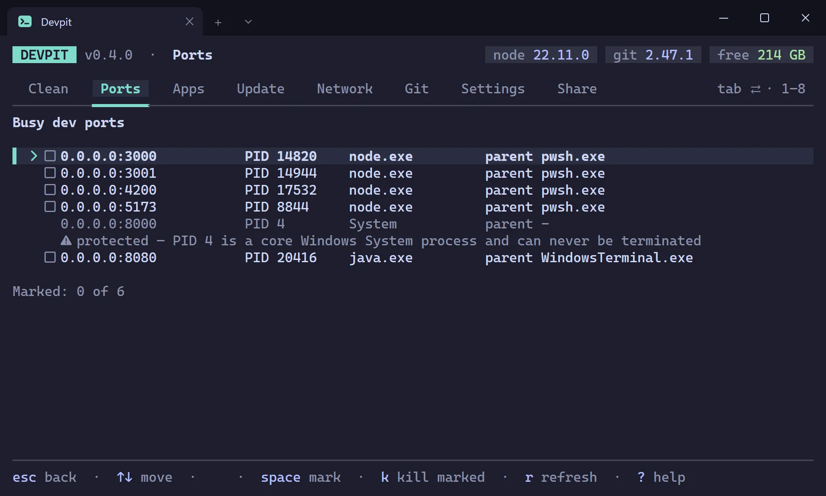Click the warning icon beside protected message
The height and width of the screenshot is (496, 826).
coord(66,241)
